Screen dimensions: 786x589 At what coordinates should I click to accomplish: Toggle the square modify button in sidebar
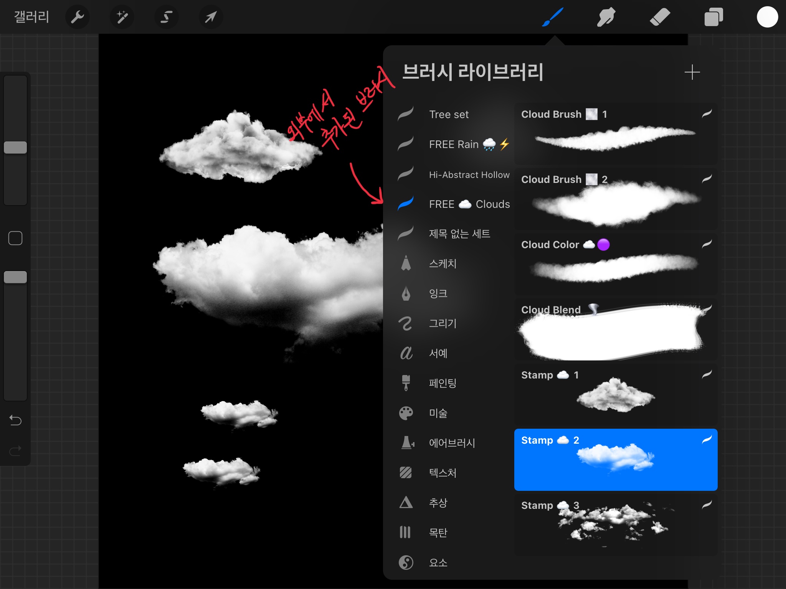(x=15, y=238)
